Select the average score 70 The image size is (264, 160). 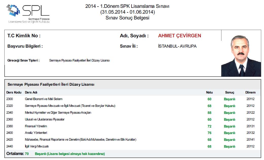click(27, 154)
